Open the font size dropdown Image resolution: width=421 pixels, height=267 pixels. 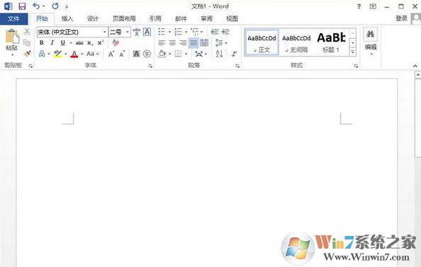(x=128, y=32)
